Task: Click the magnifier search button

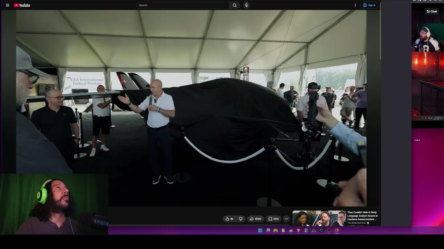Action: click(234, 5)
